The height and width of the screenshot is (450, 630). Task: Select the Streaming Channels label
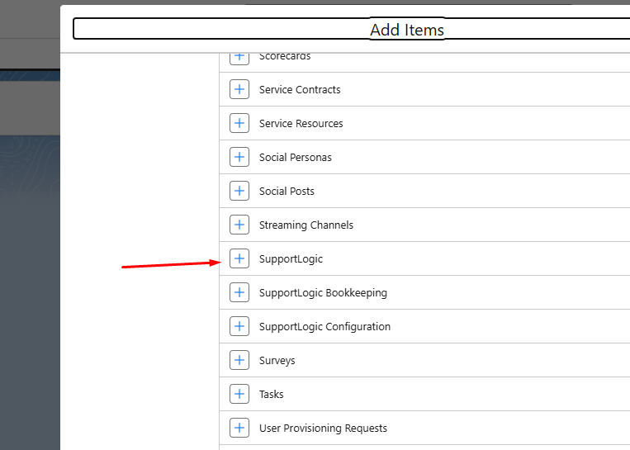[306, 225]
